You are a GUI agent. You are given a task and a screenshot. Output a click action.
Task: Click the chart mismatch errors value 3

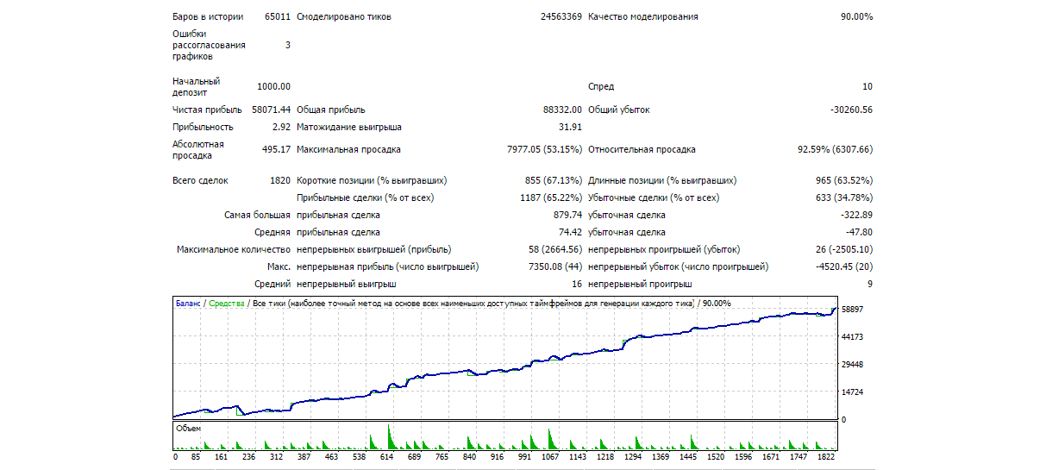tap(288, 45)
